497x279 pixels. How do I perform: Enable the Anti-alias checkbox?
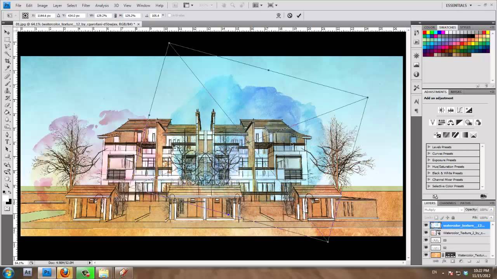click(169, 15)
